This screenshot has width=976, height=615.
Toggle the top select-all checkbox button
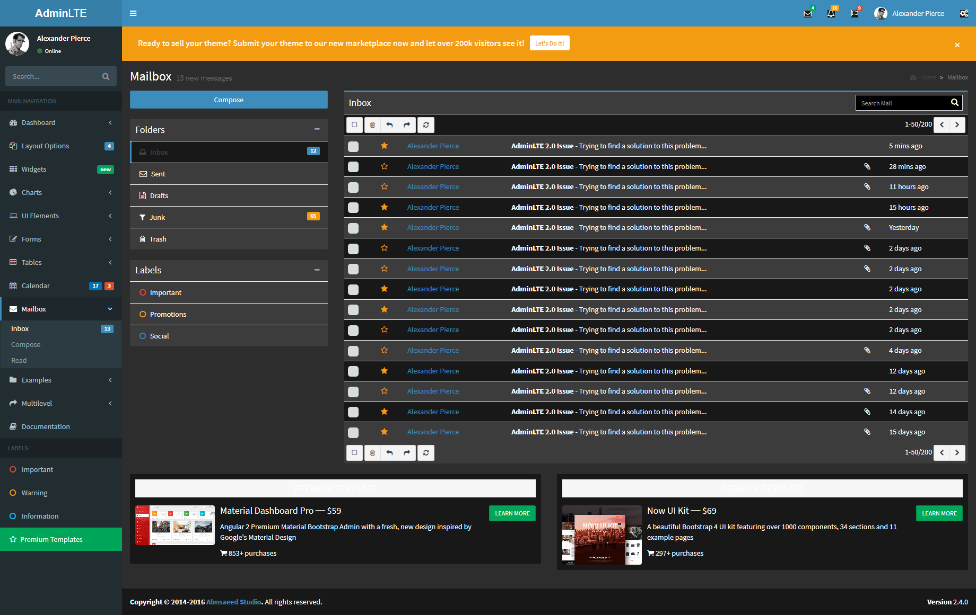(354, 125)
